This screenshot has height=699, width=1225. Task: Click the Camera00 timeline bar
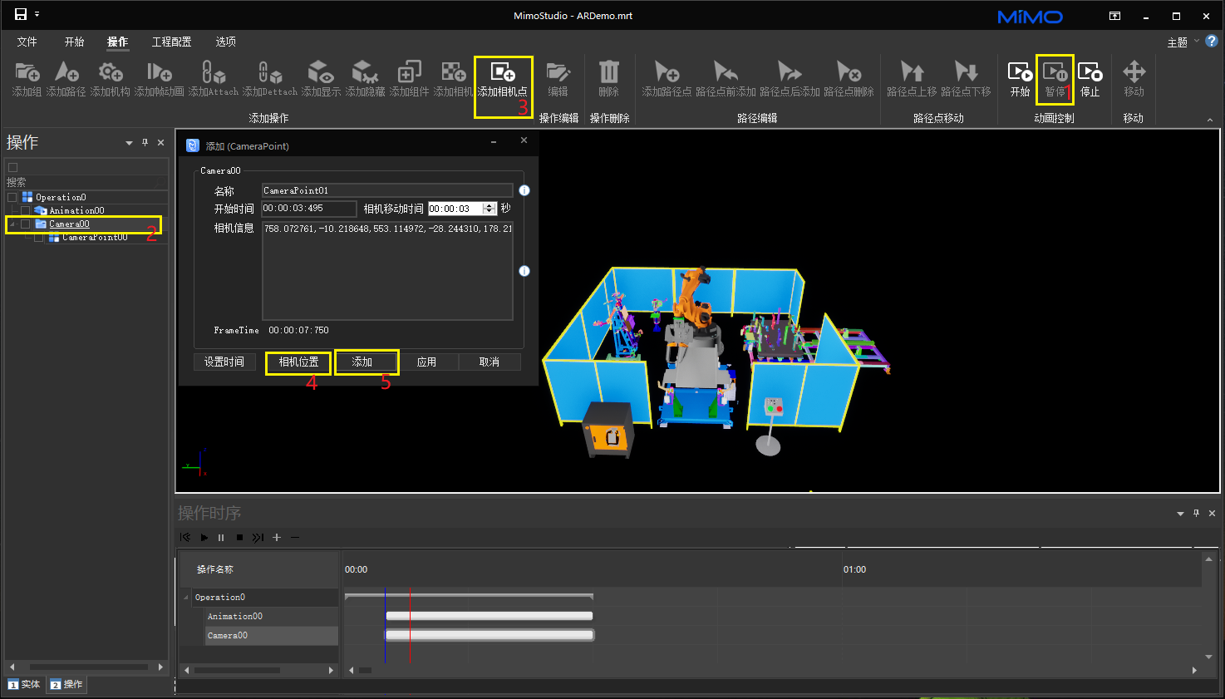pyautogui.click(x=490, y=635)
